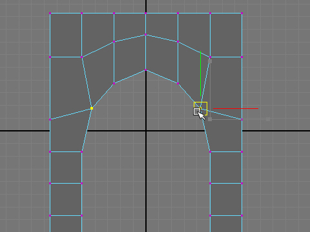Screen dimensions: 310x232
Task: Select the yellow highlighted vertex on left arch
Action: pos(92,108)
